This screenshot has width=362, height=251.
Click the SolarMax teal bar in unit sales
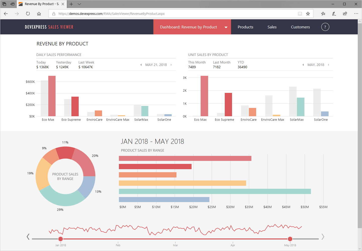(x=301, y=107)
